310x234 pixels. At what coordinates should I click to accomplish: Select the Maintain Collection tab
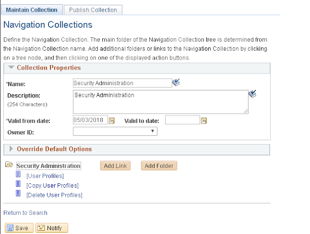point(31,10)
